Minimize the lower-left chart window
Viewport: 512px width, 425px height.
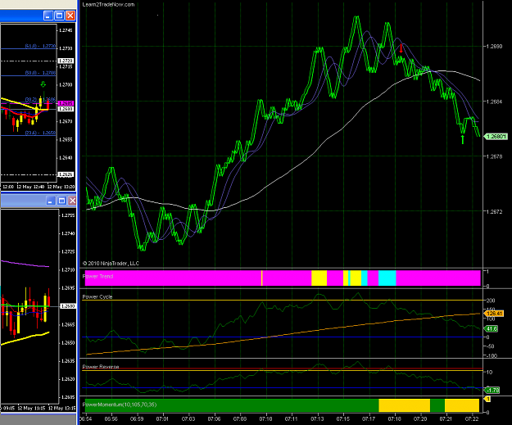(x=50, y=201)
